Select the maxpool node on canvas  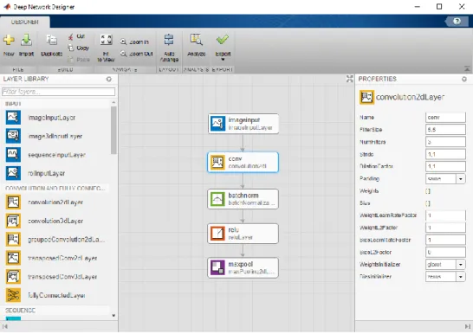tap(243, 267)
